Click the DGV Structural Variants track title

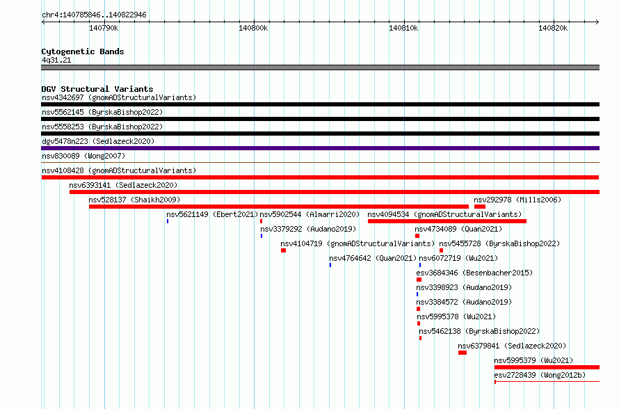(97, 89)
